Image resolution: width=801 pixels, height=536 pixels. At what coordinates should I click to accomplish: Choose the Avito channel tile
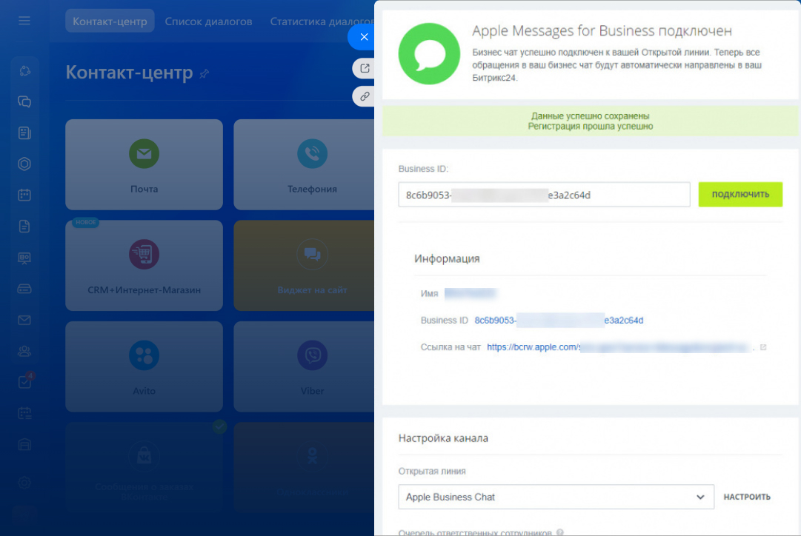[x=144, y=366]
